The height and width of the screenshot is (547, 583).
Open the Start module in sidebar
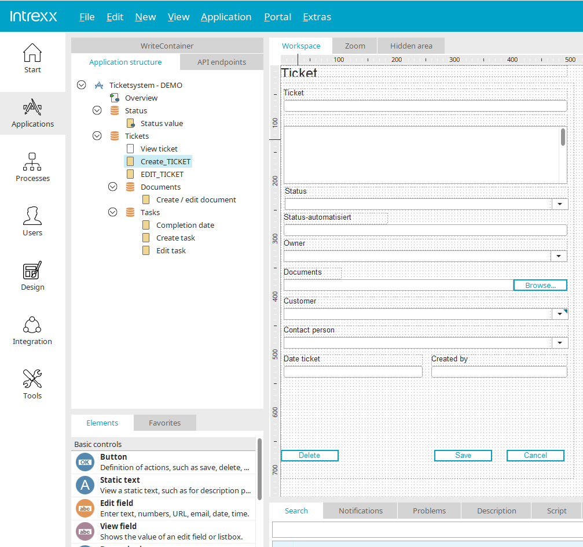(32, 58)
